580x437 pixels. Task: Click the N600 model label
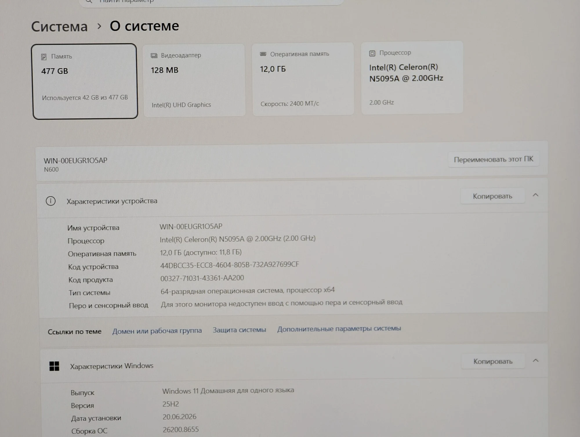tap(51, 169)
